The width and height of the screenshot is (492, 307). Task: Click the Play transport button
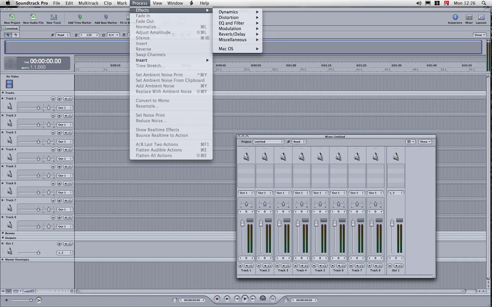point(245,299)
